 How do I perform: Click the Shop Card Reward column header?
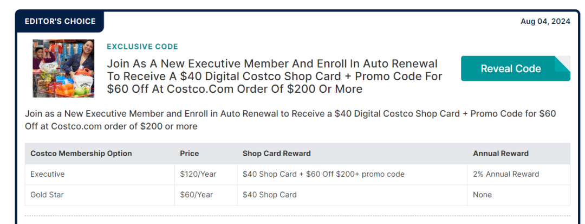276,153
